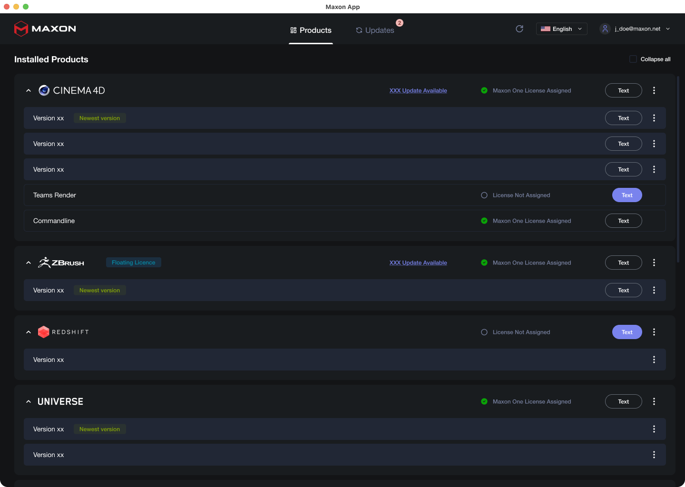Open kebab menu for Redshift Version xx row
Image resolution: width=685 pixels, height=487 pixels.
(x=654, y=360)
